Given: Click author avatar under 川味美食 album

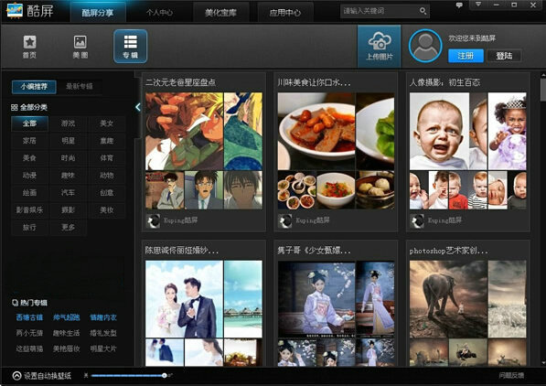Looking at the screenshot, I should click(x=284, y=220).
